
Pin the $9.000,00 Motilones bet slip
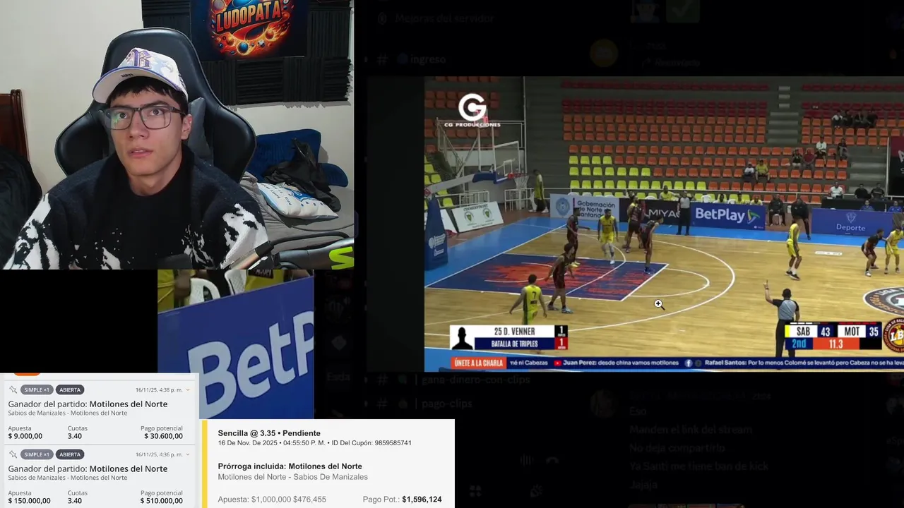(13, 390)
